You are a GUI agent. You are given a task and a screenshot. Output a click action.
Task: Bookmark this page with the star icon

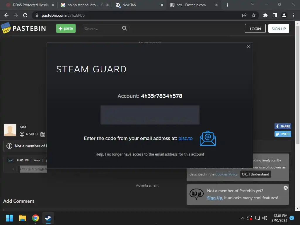(253, 15)
